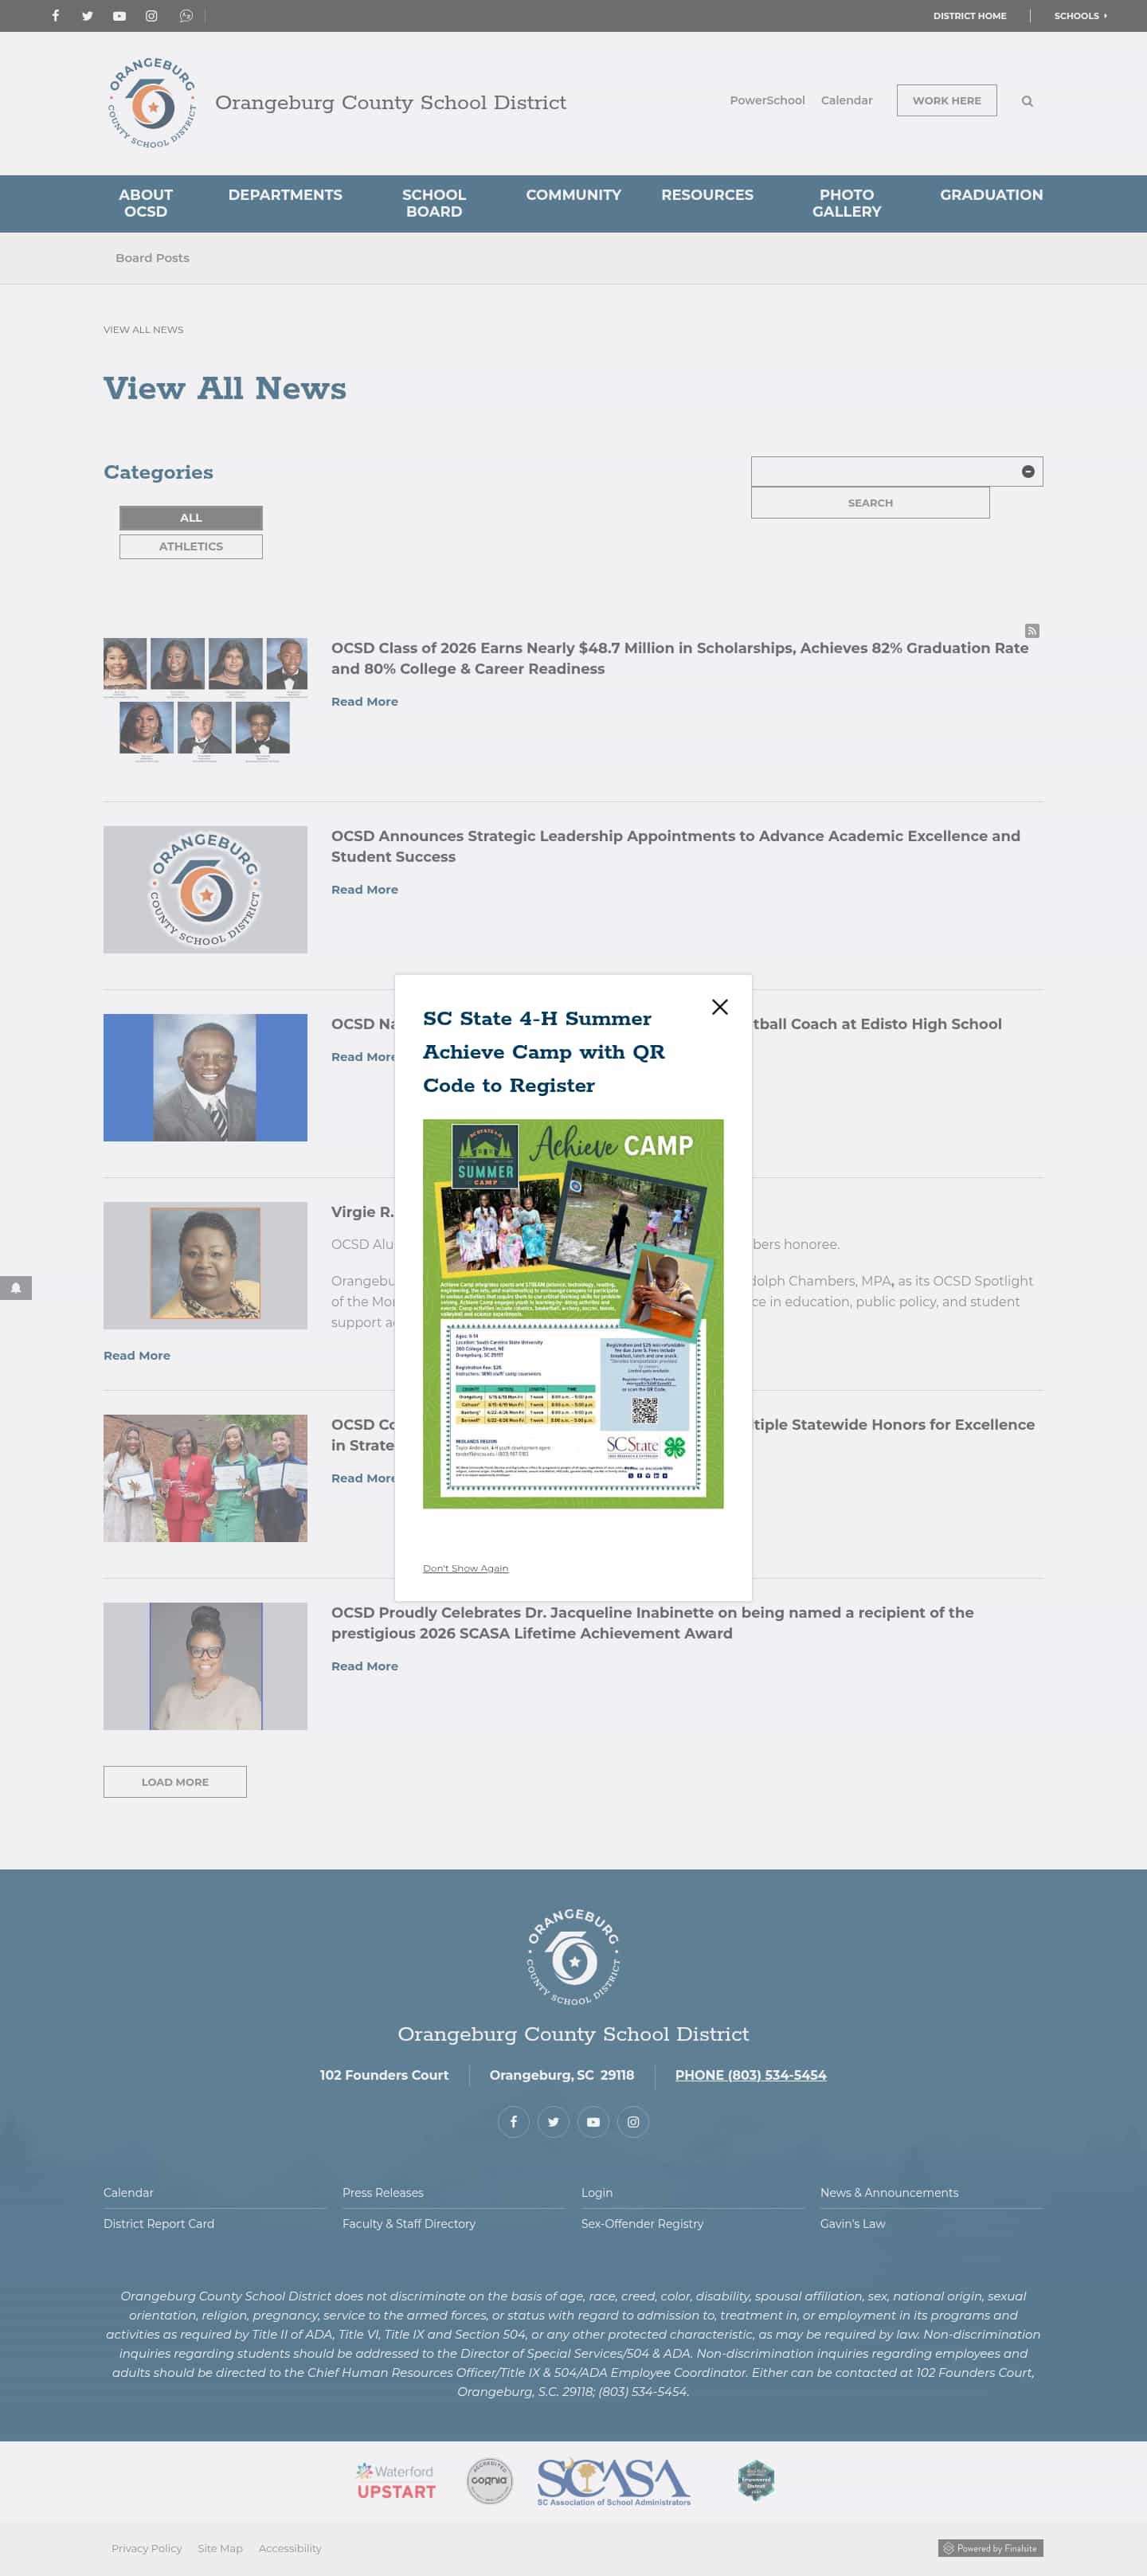Open the PowerSchool link

(767, 101)
